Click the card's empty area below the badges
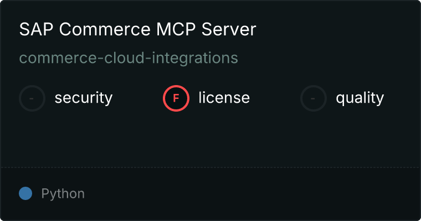Viewport: 421px width, 221px height. 210,138
